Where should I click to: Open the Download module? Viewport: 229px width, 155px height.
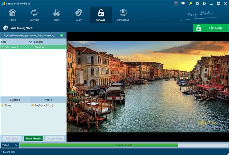(x=123, y=15)
